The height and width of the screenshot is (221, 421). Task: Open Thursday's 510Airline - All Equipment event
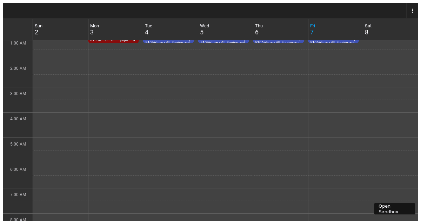(280, 42)
